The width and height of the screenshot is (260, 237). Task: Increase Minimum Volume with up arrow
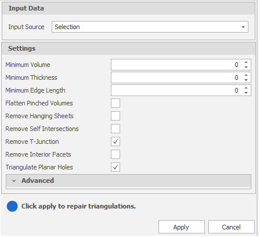[x=246, y=62]
